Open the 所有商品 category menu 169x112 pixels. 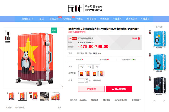(x=27, y=19)
